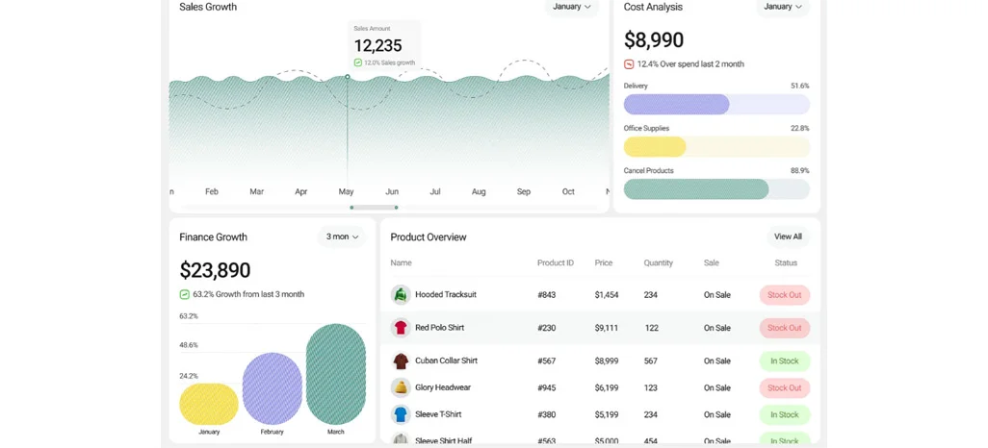Click the Sleeve T-Shirt product icon
Screen dimensions: 988x448
pos(401,414)
